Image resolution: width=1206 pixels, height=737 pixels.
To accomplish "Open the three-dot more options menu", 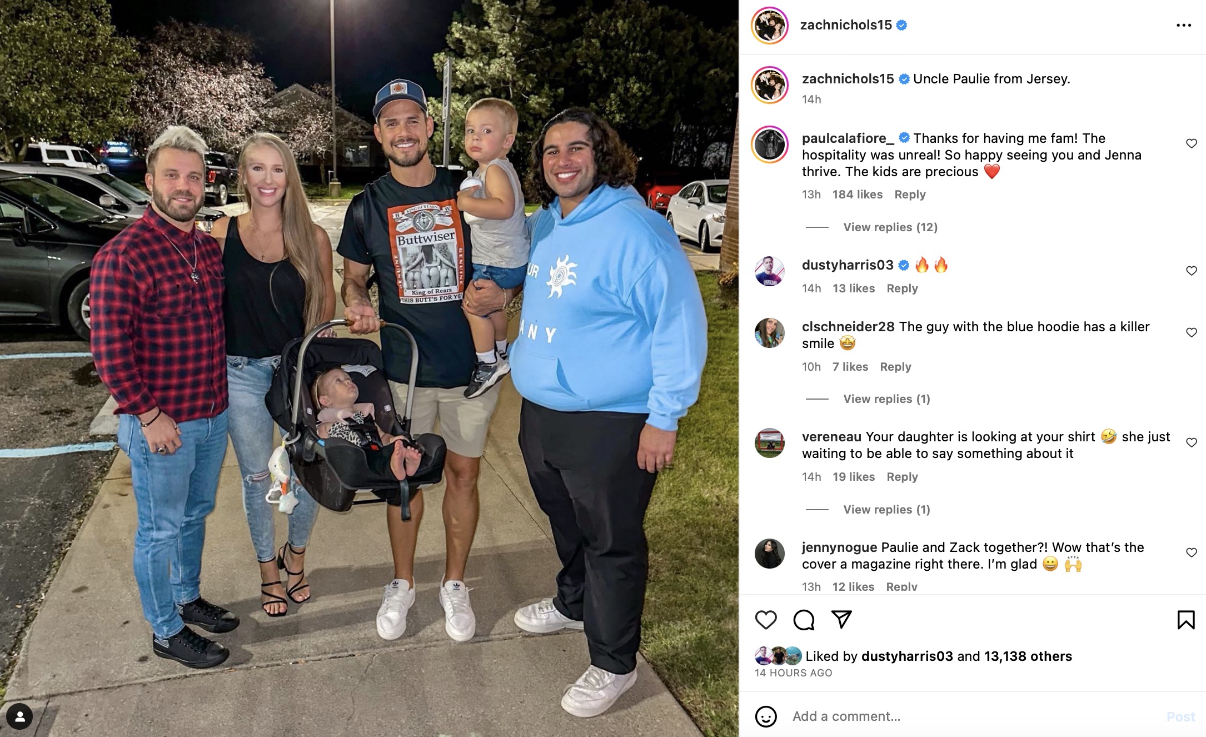I will [x=1183, y=26].
